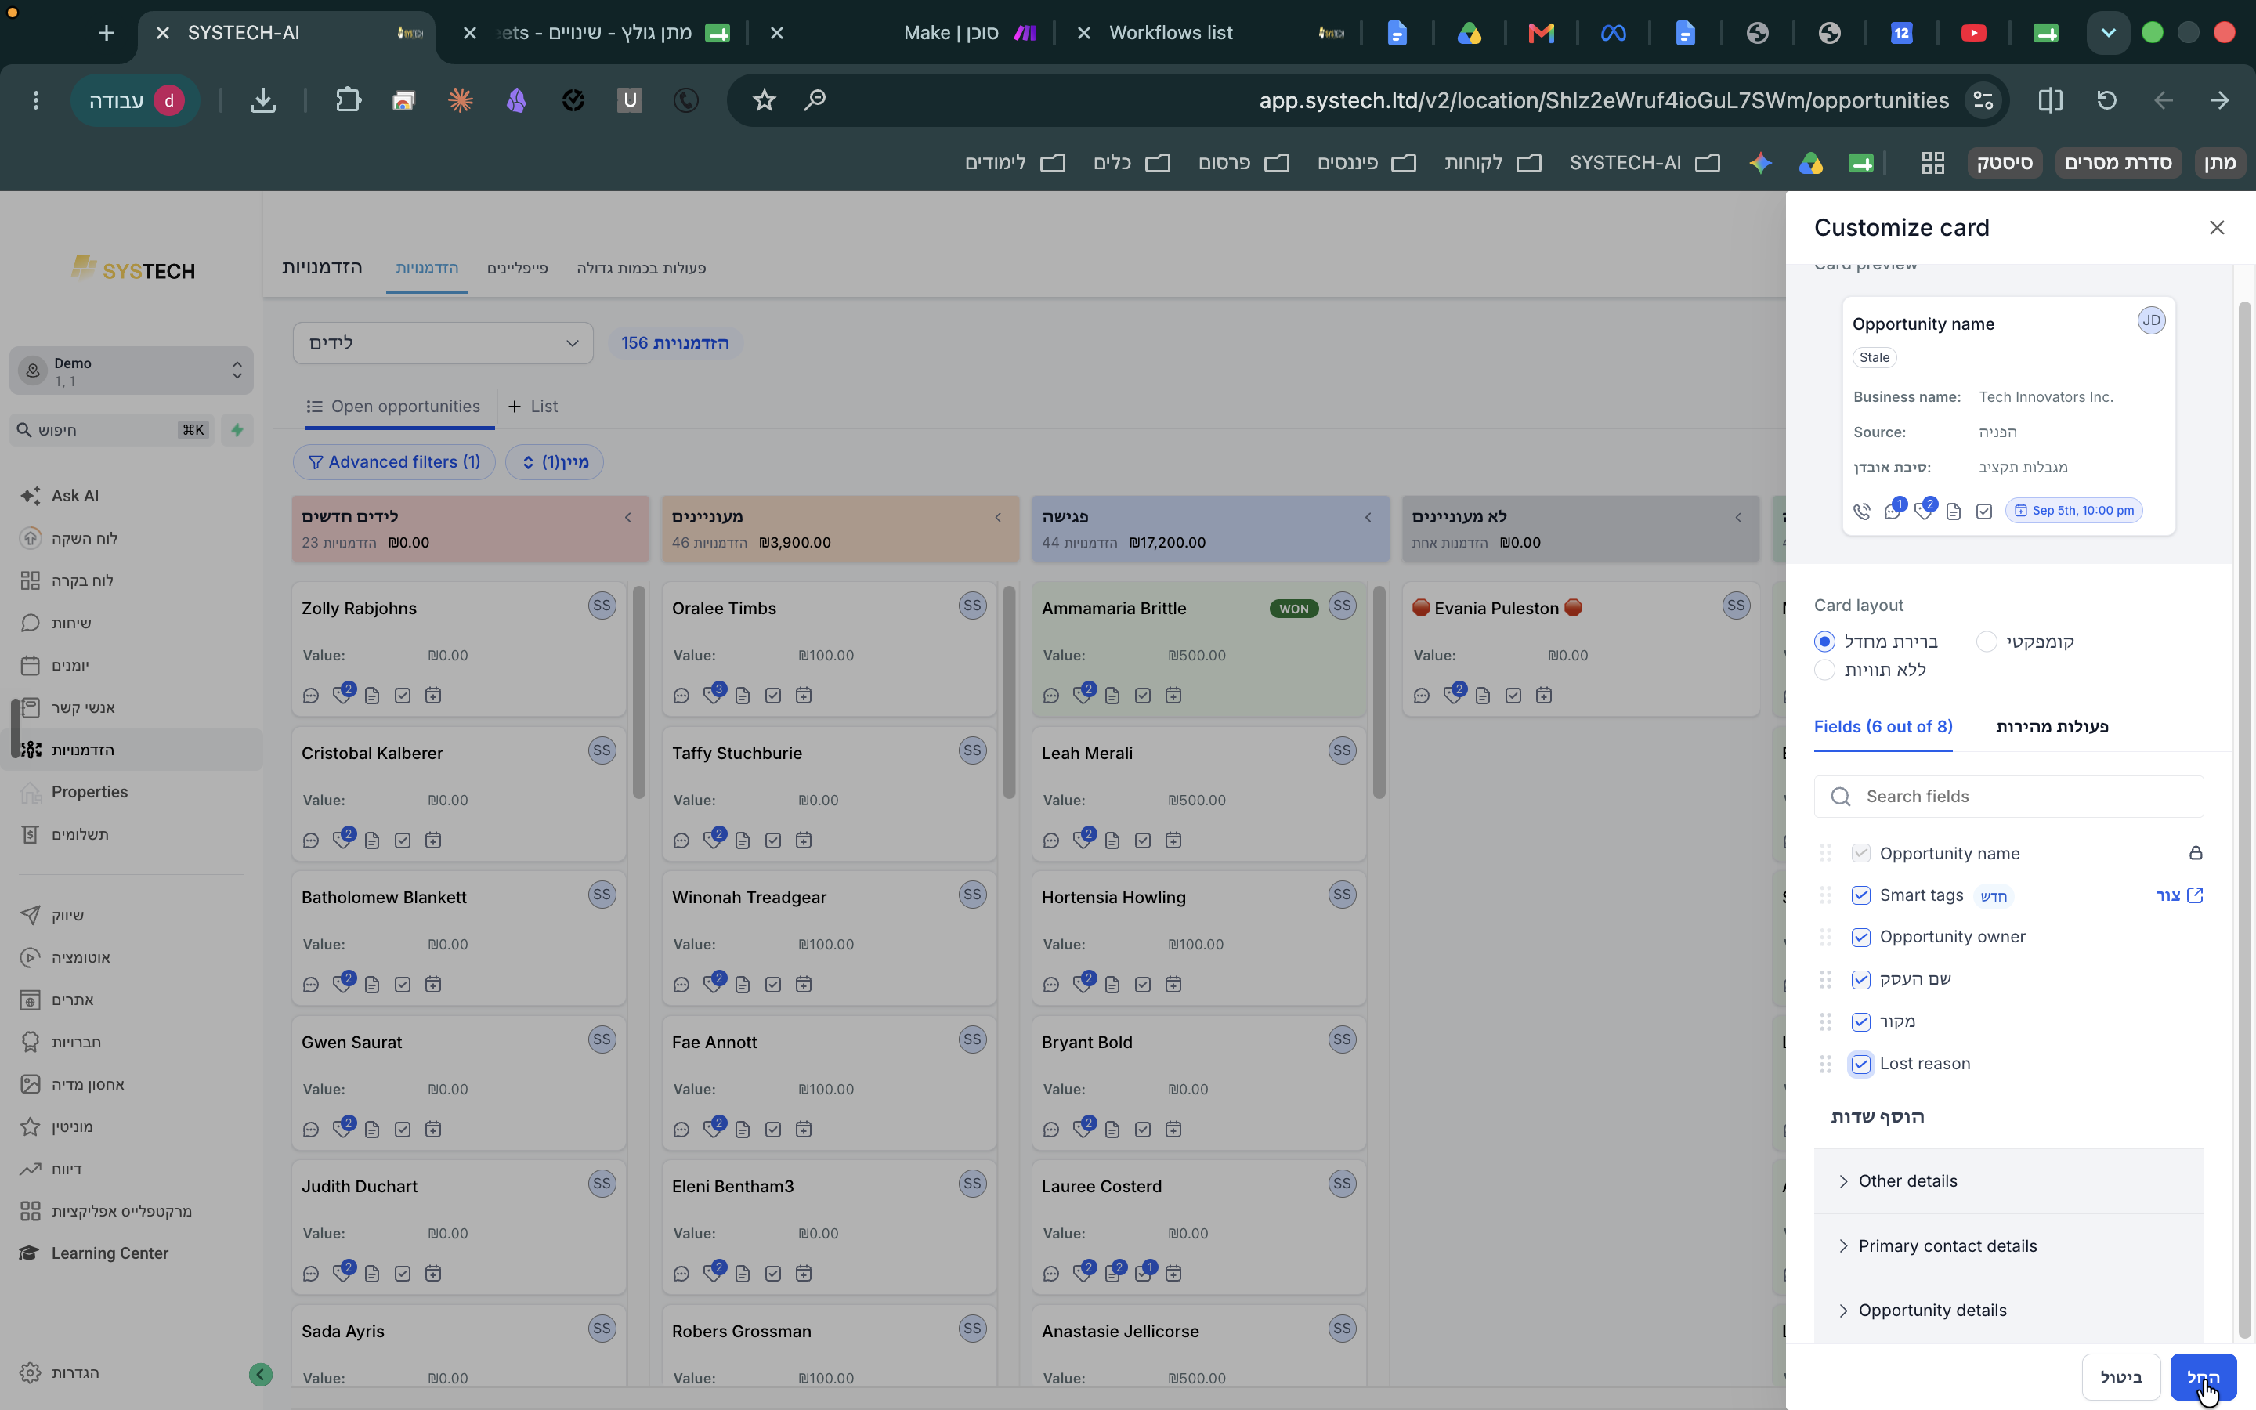Open Properties in the sidebar
Image resolution: width=2256 pixels, height=1410 pixels.
[x=74, y=792]
